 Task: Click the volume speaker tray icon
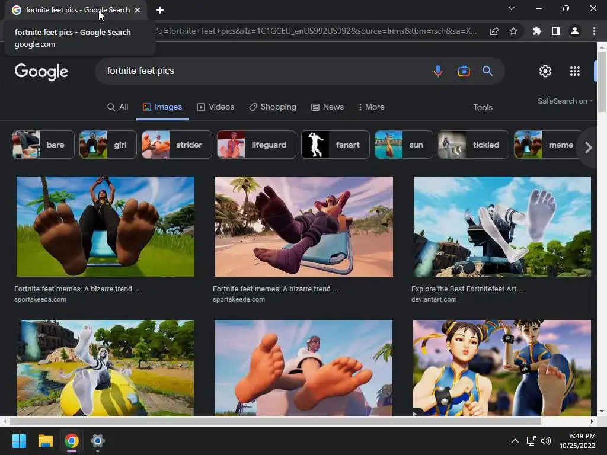click(546, 441)
